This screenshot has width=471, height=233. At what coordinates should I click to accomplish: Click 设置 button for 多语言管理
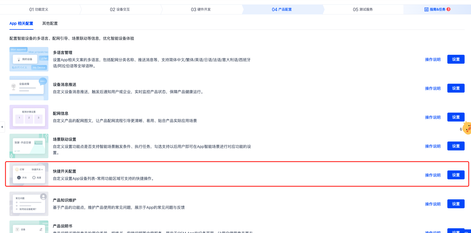pos(456,59)
